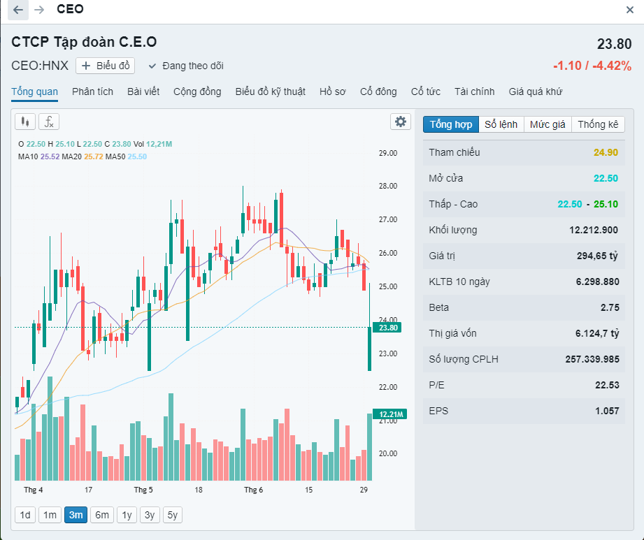Close the CEO stock panel
The height and width of the screenshot is (540, 644).
coord(629,10)
